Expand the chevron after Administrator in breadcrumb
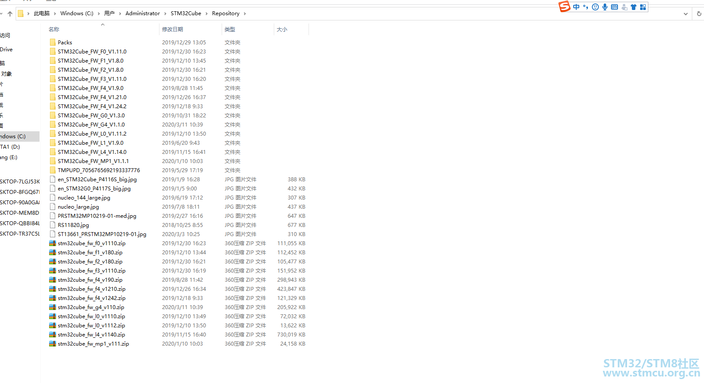Screen dimensions: 704x383 pos(165,13)
